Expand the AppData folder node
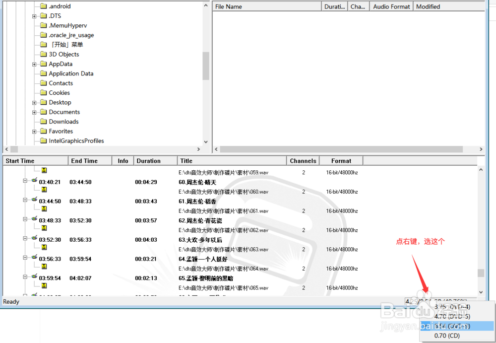 click(x=34, y=65)
